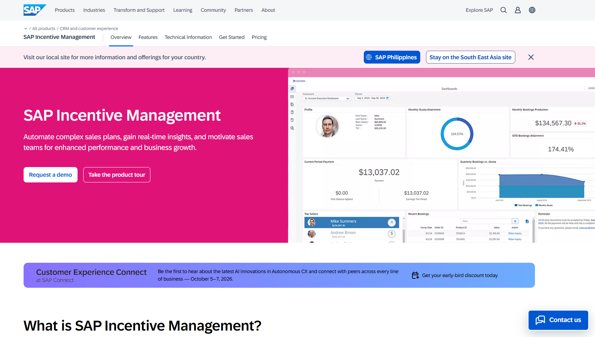Click the 'Visit our local site' message text
The height and width of the screenshot is (337, 595).
115,57
